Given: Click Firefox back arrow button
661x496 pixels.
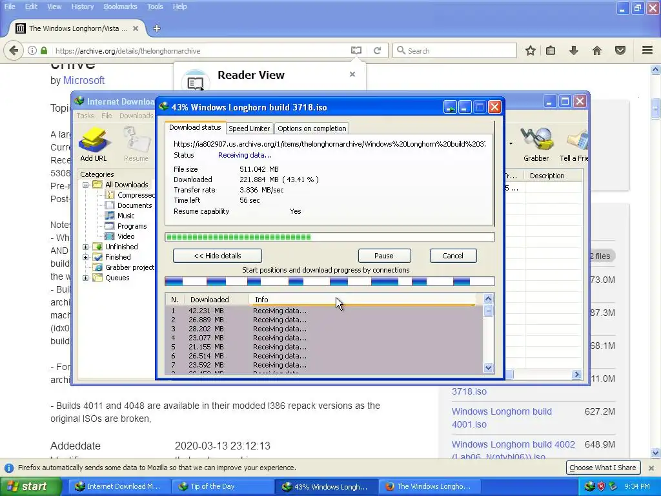Looking at the screenshot, I should click(x=14, y=50).
